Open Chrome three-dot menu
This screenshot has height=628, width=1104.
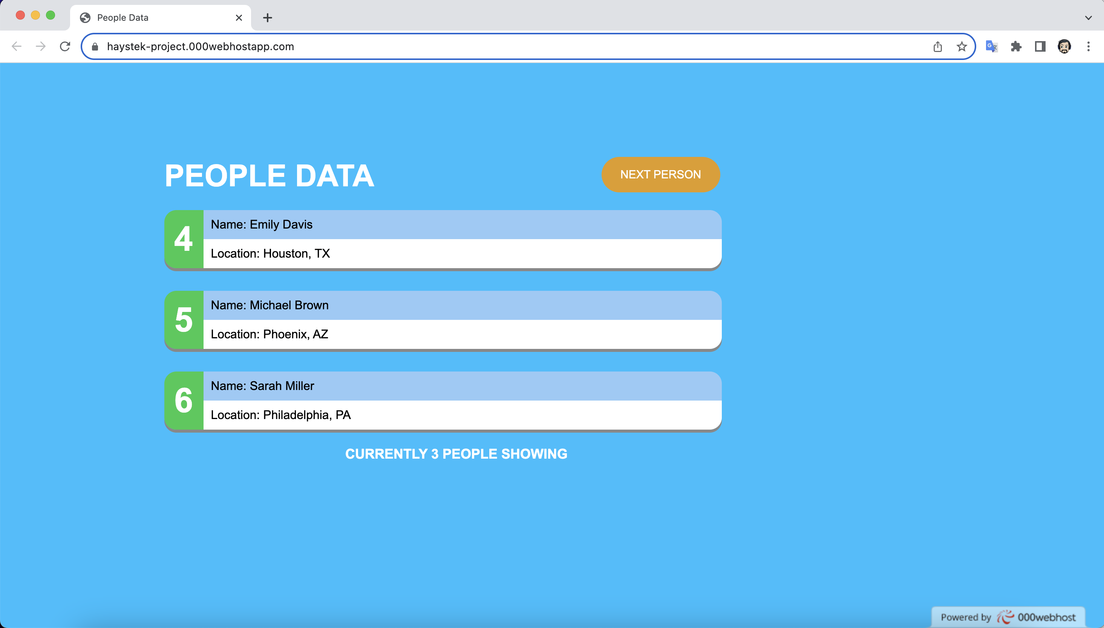[1088, 46]
